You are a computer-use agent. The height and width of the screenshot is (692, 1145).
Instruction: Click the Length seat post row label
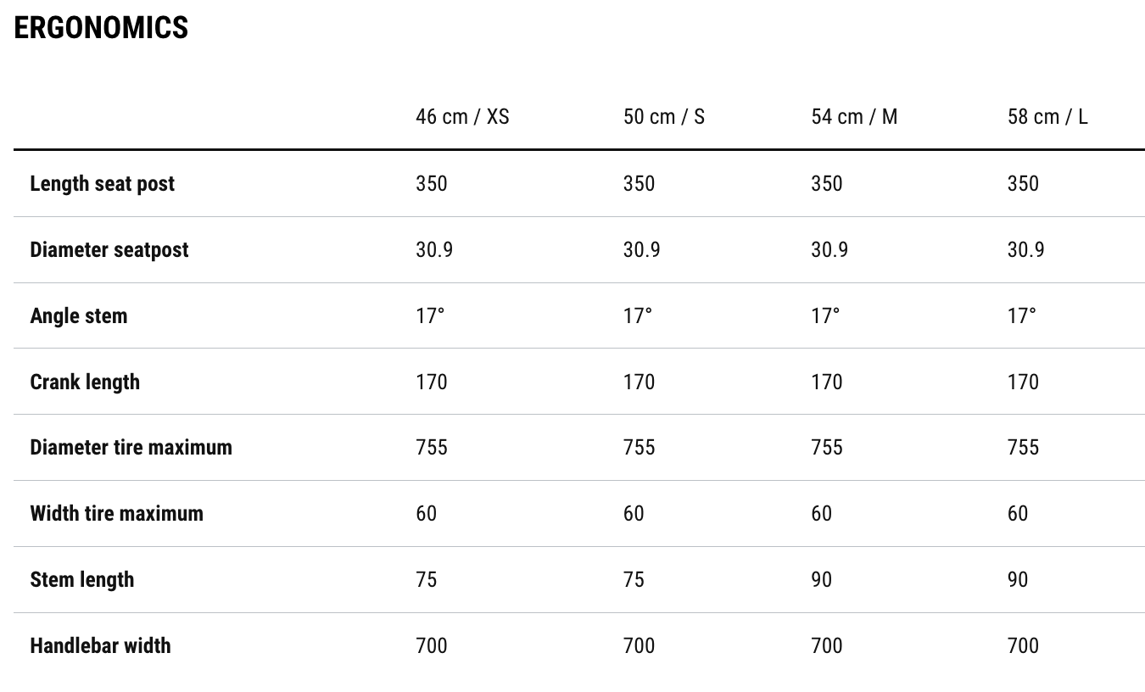pyautogui.click(x=102, y=183)
